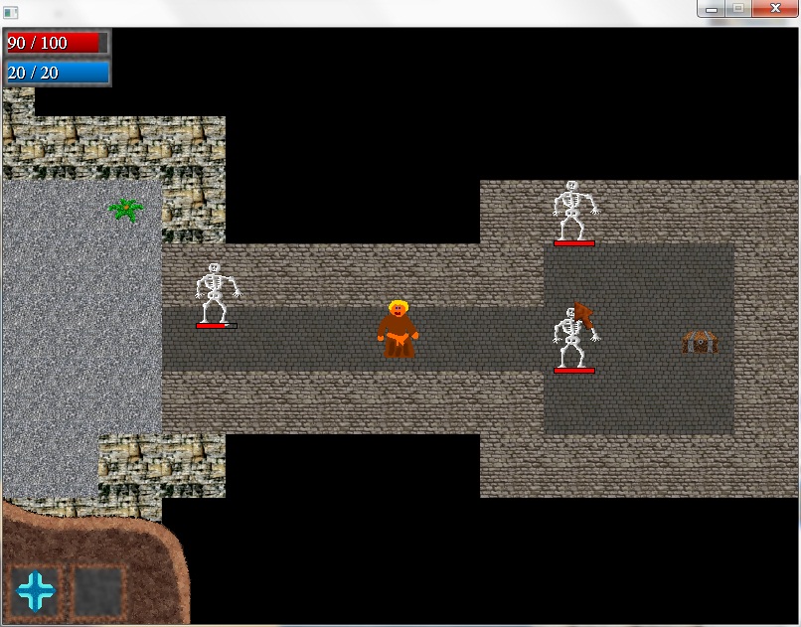The height and width of the screenshot is (627, 801).
Task: Attack the skeleton in the left corridor
Action: point(217,291)
